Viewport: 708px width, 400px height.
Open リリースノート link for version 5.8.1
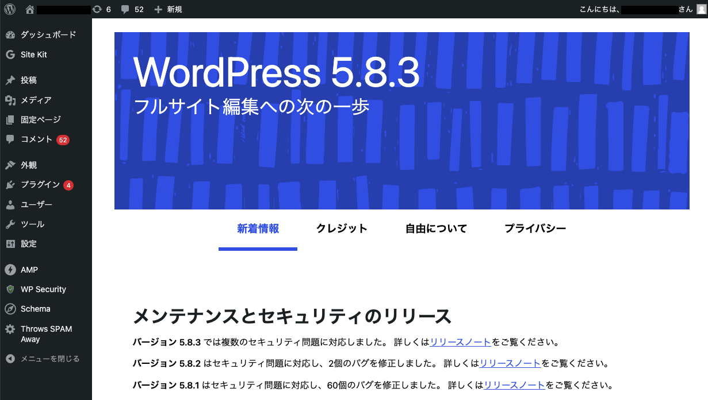click(x=515, y=385)
